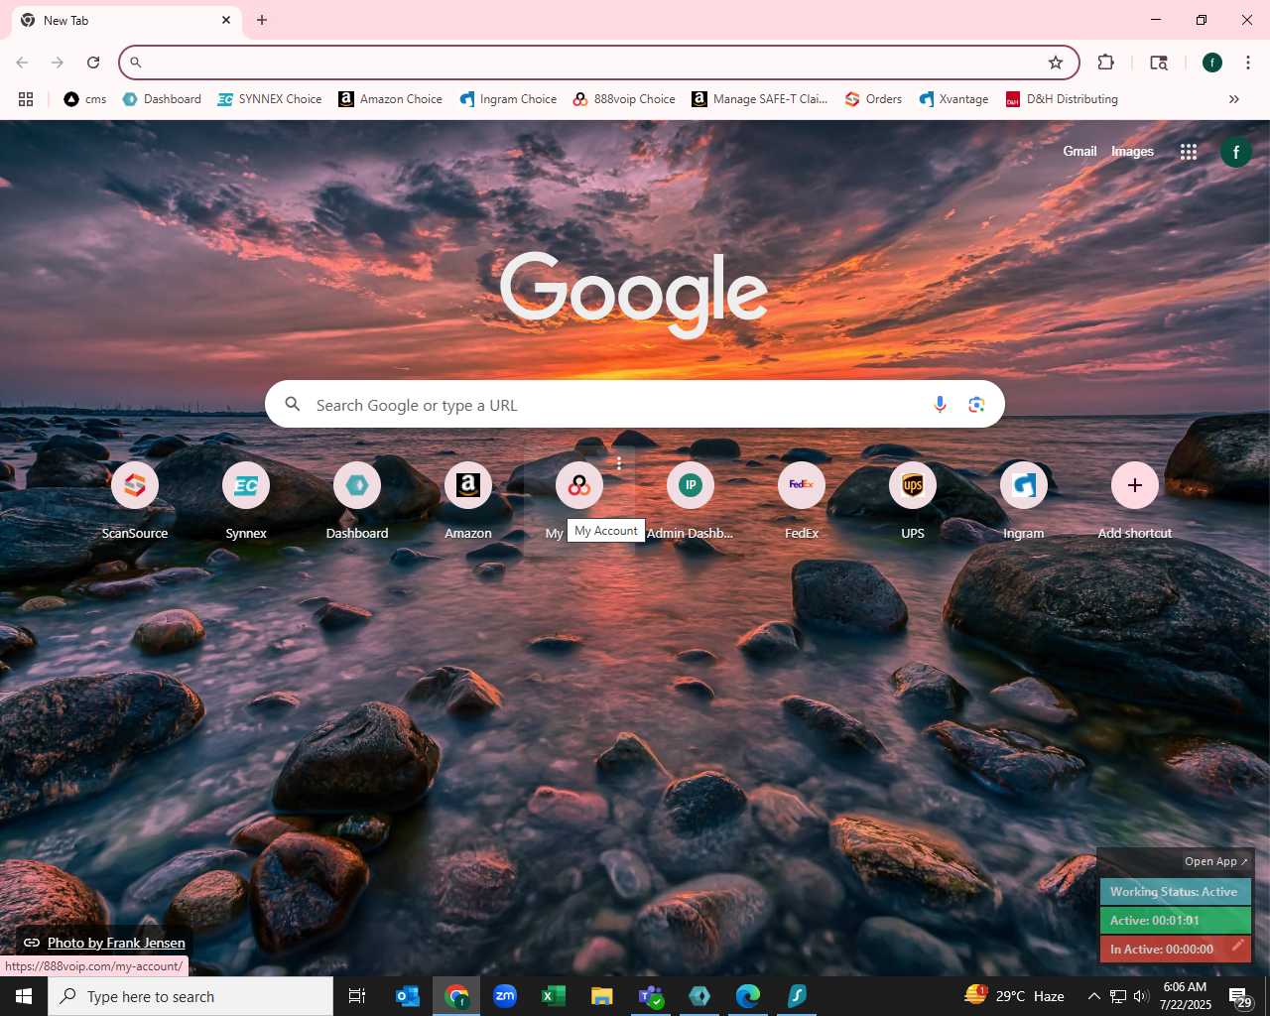
Task: Open the Xvantage bookmark
Action: coord(953,99)
